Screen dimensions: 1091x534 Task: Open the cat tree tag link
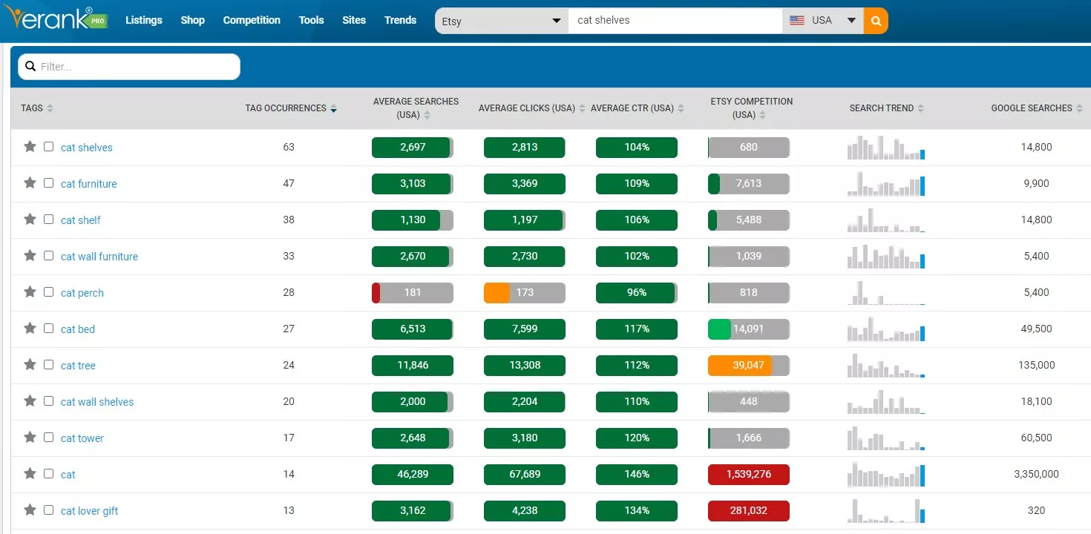(x=78, y=366)
